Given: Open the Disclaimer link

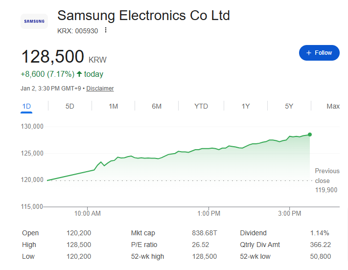Looking at the screenshot, I should [x=100, y=89].
